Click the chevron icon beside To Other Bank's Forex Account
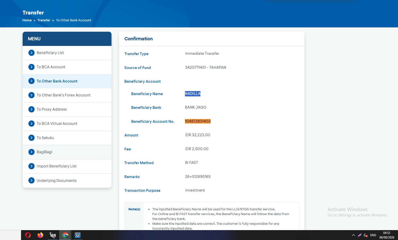 (x=31, y=95)
